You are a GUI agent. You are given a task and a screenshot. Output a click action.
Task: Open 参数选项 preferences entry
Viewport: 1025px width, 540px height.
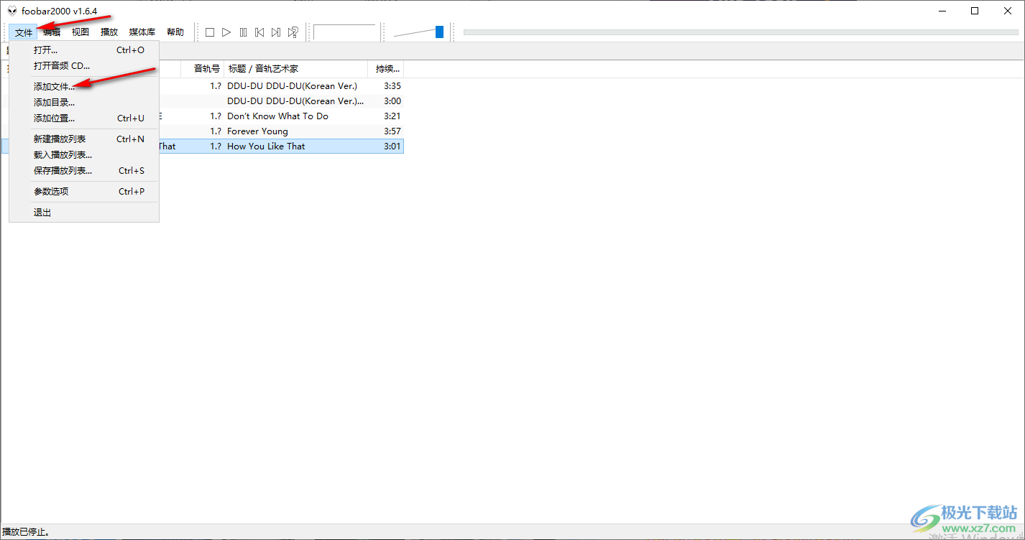tap(84, 192)
